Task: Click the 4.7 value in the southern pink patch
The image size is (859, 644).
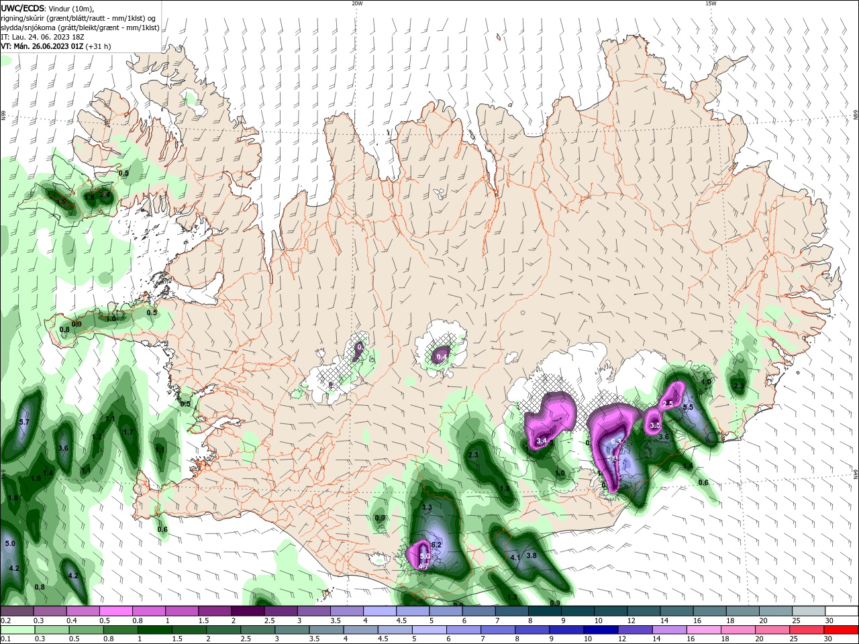Action: click(423, 566)
